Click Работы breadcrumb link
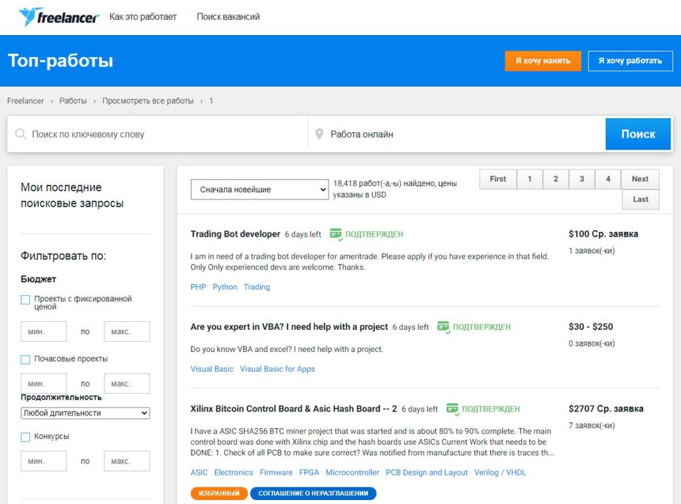Viewport: 681px width, 504px height. [x=73, y=101]
